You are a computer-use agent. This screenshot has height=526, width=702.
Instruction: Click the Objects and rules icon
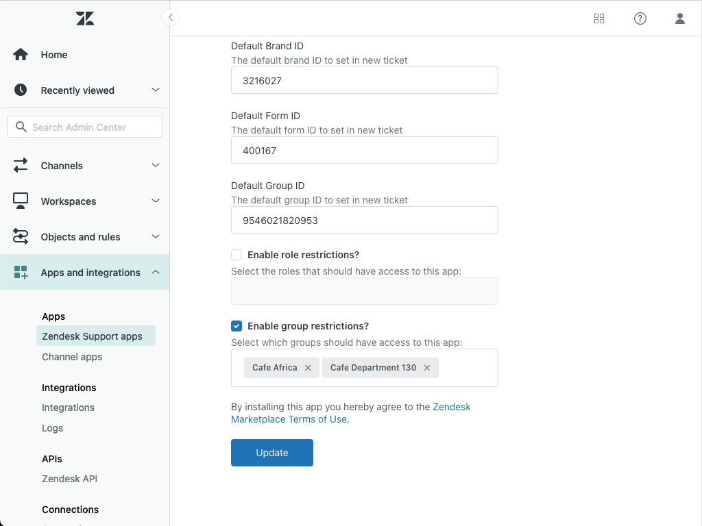click(20, 236)
